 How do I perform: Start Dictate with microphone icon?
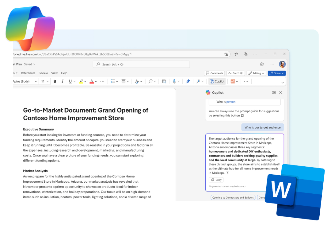point(174,81)
